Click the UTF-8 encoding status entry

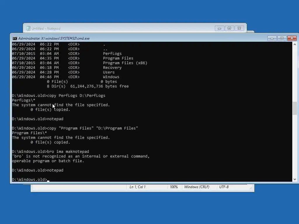pyautogui.click(x=224, y=187)
